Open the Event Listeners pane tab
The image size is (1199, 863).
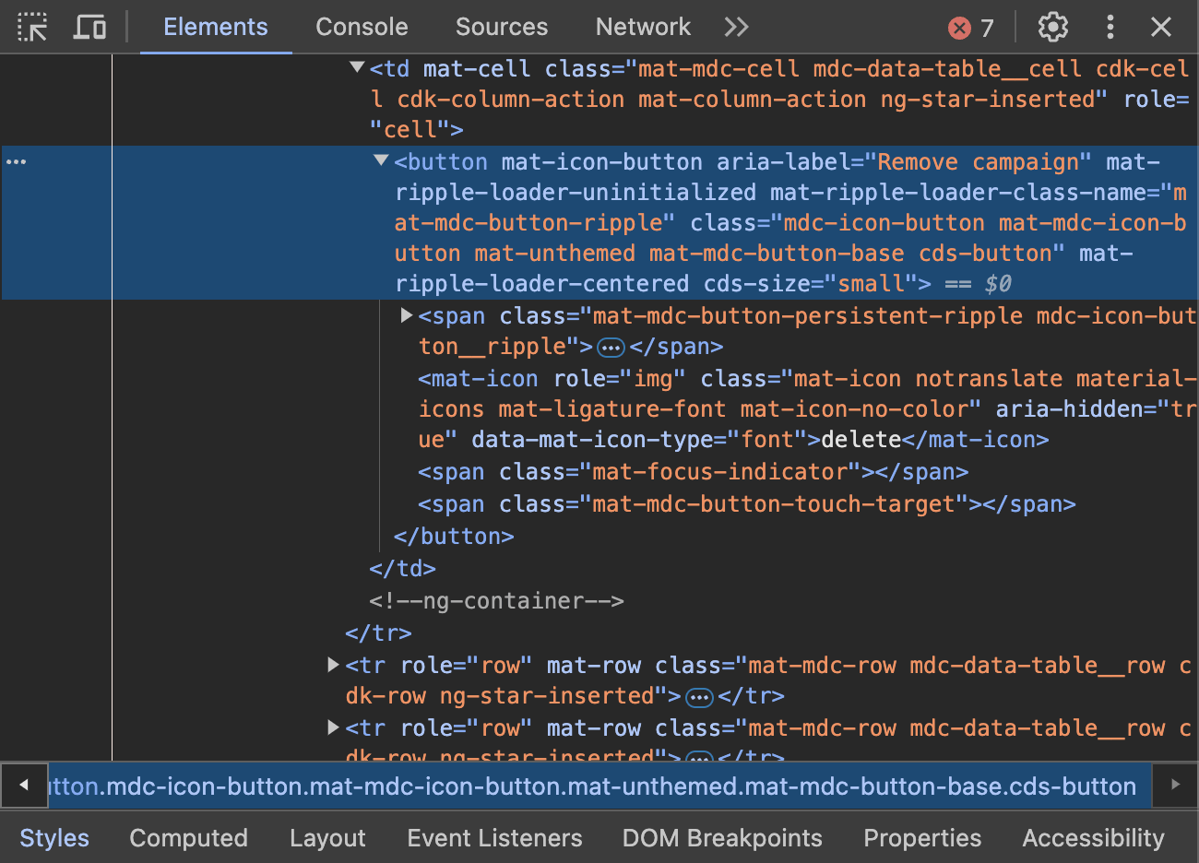tap(494, 837)
